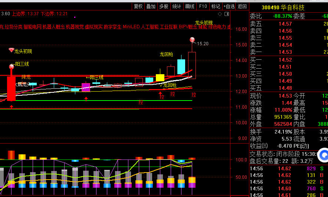Click the 返回 back button
This screenshot has width=328, height=197.
[242, 6]
